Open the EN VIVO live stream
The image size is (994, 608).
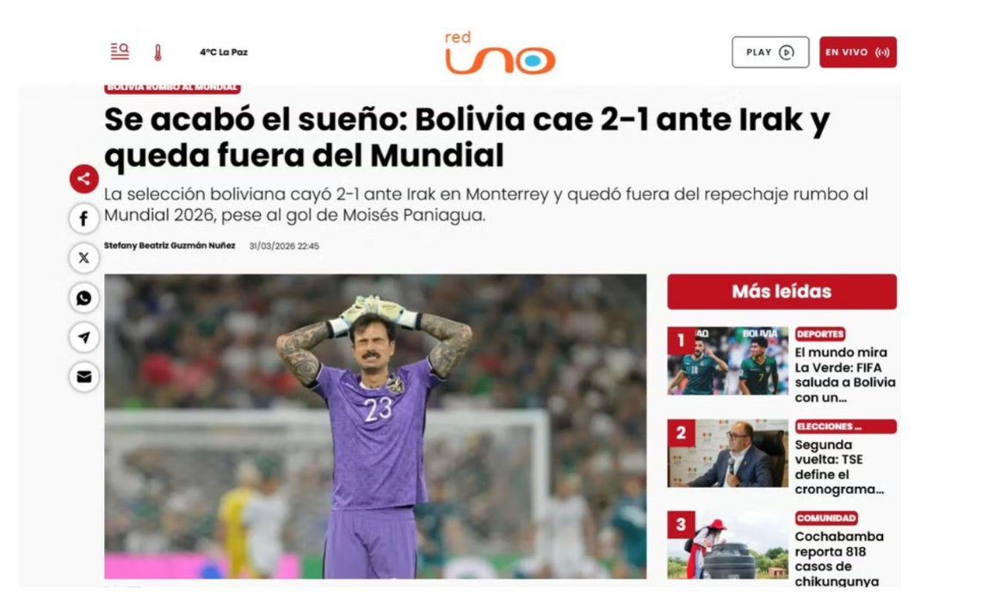click(858, 52)
